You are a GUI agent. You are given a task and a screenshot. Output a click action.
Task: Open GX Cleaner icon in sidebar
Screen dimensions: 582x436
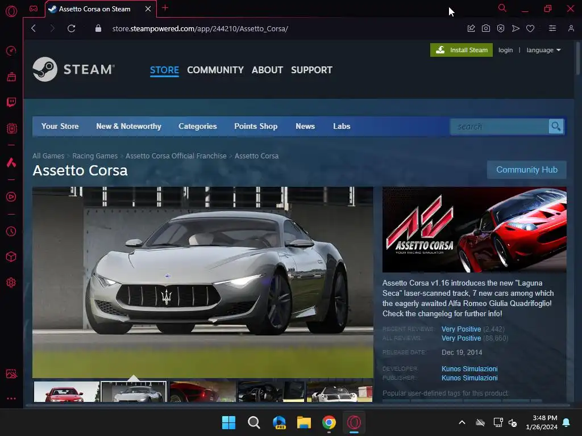pyautogui.click(x=11, y=77)
